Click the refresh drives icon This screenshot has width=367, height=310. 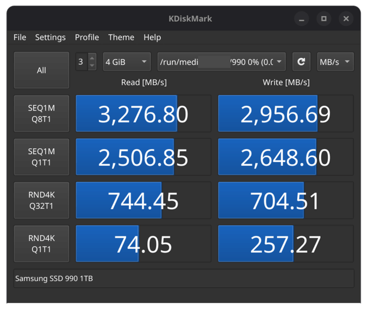(301, 62)
